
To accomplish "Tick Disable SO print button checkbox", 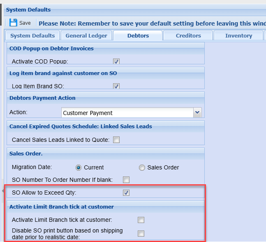I will (x=141, y=233).
